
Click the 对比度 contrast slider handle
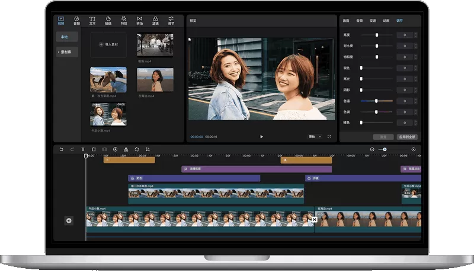[x=377, y=46]
